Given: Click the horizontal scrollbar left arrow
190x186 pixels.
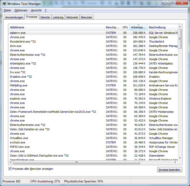Looking at the screenshot, I should [x=11, y=163].
